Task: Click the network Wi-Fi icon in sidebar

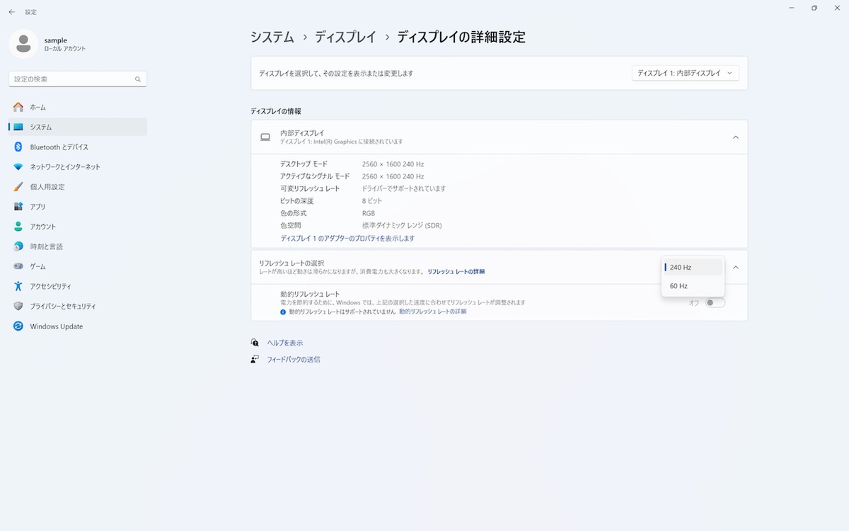Action: coord(18,167)
